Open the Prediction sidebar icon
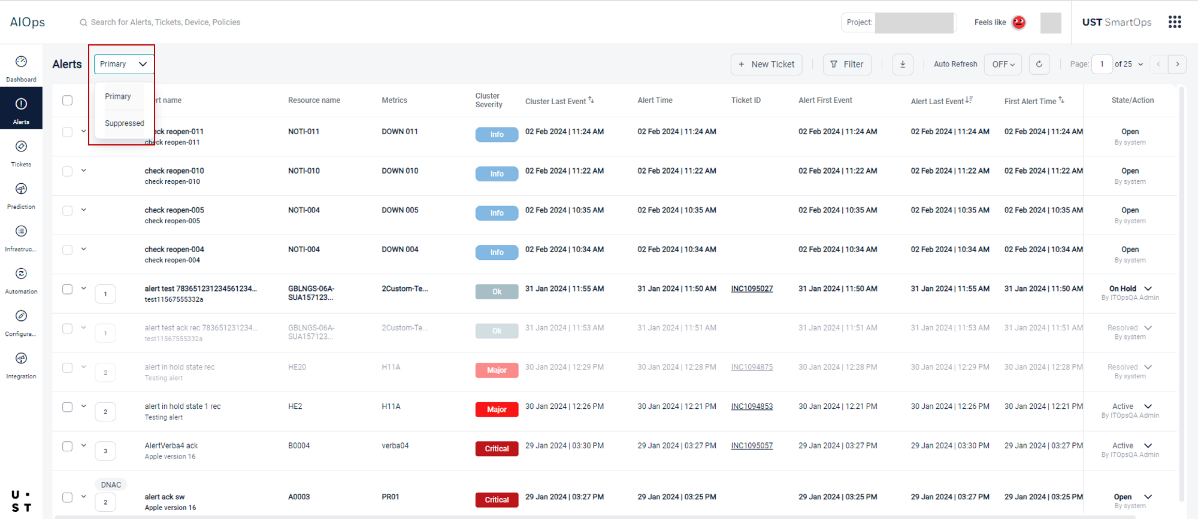The height and width of the screenshot is (519, 1198). 21,190
